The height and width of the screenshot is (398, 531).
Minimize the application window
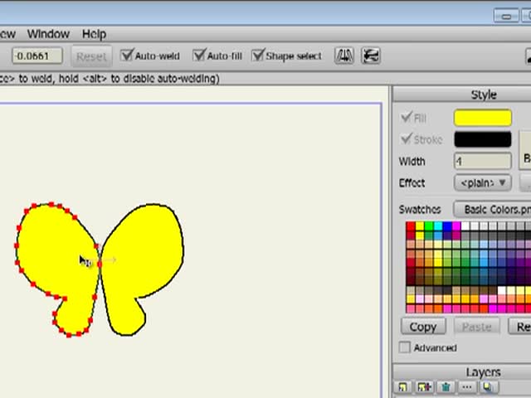(506, 16)
